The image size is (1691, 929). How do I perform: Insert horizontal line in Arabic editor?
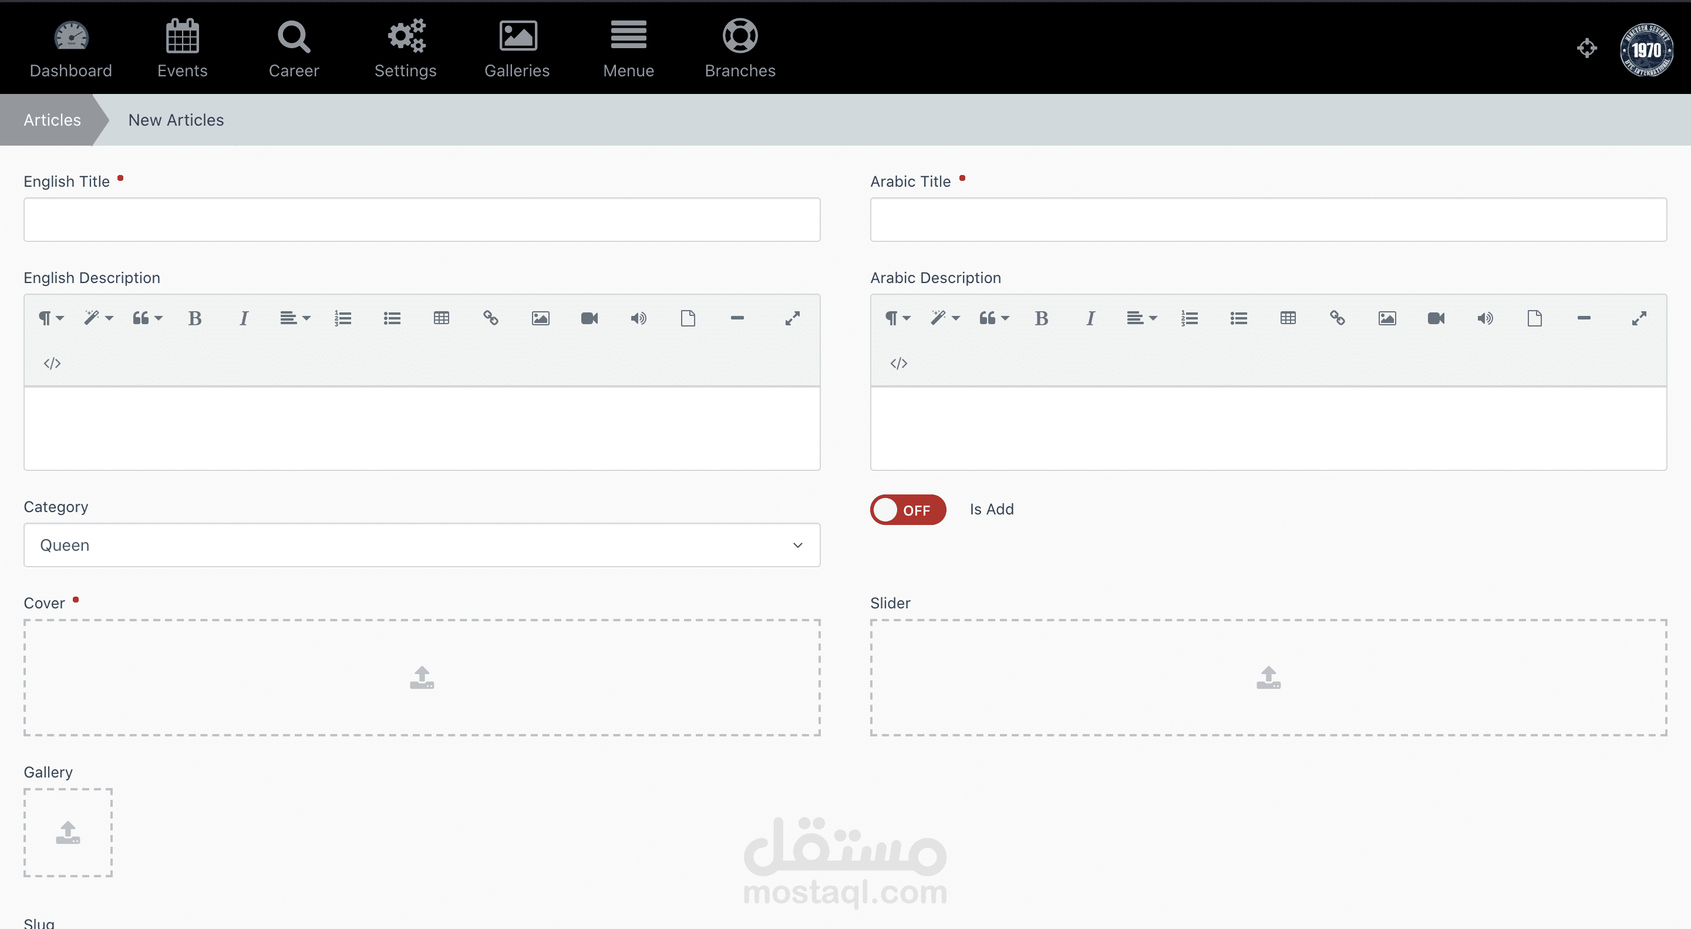coord(1584,318)
